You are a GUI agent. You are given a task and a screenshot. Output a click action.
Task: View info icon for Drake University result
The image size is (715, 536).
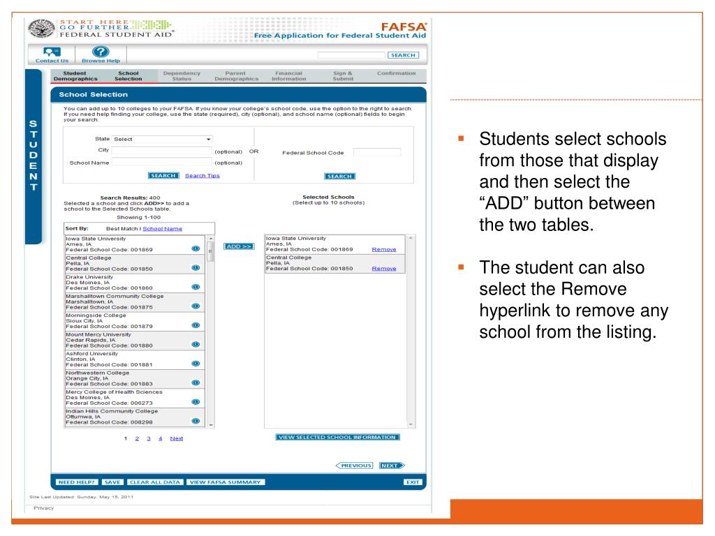click(x=196, y=287)
